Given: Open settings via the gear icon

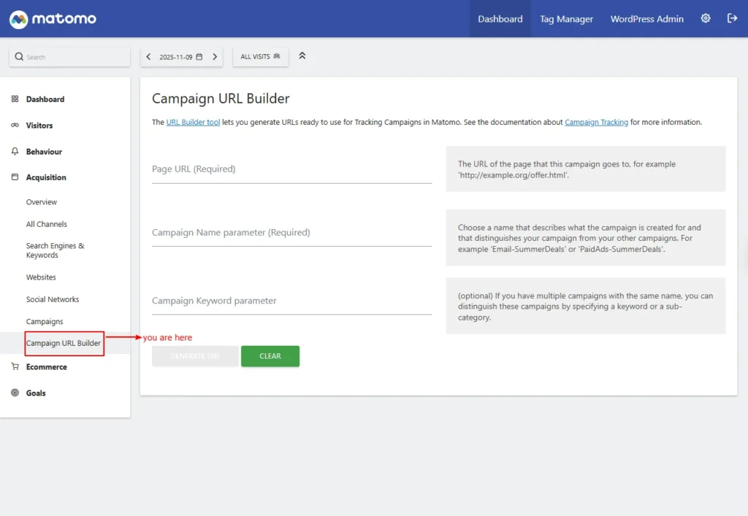Looking at the screenshot, I should 705,19.
